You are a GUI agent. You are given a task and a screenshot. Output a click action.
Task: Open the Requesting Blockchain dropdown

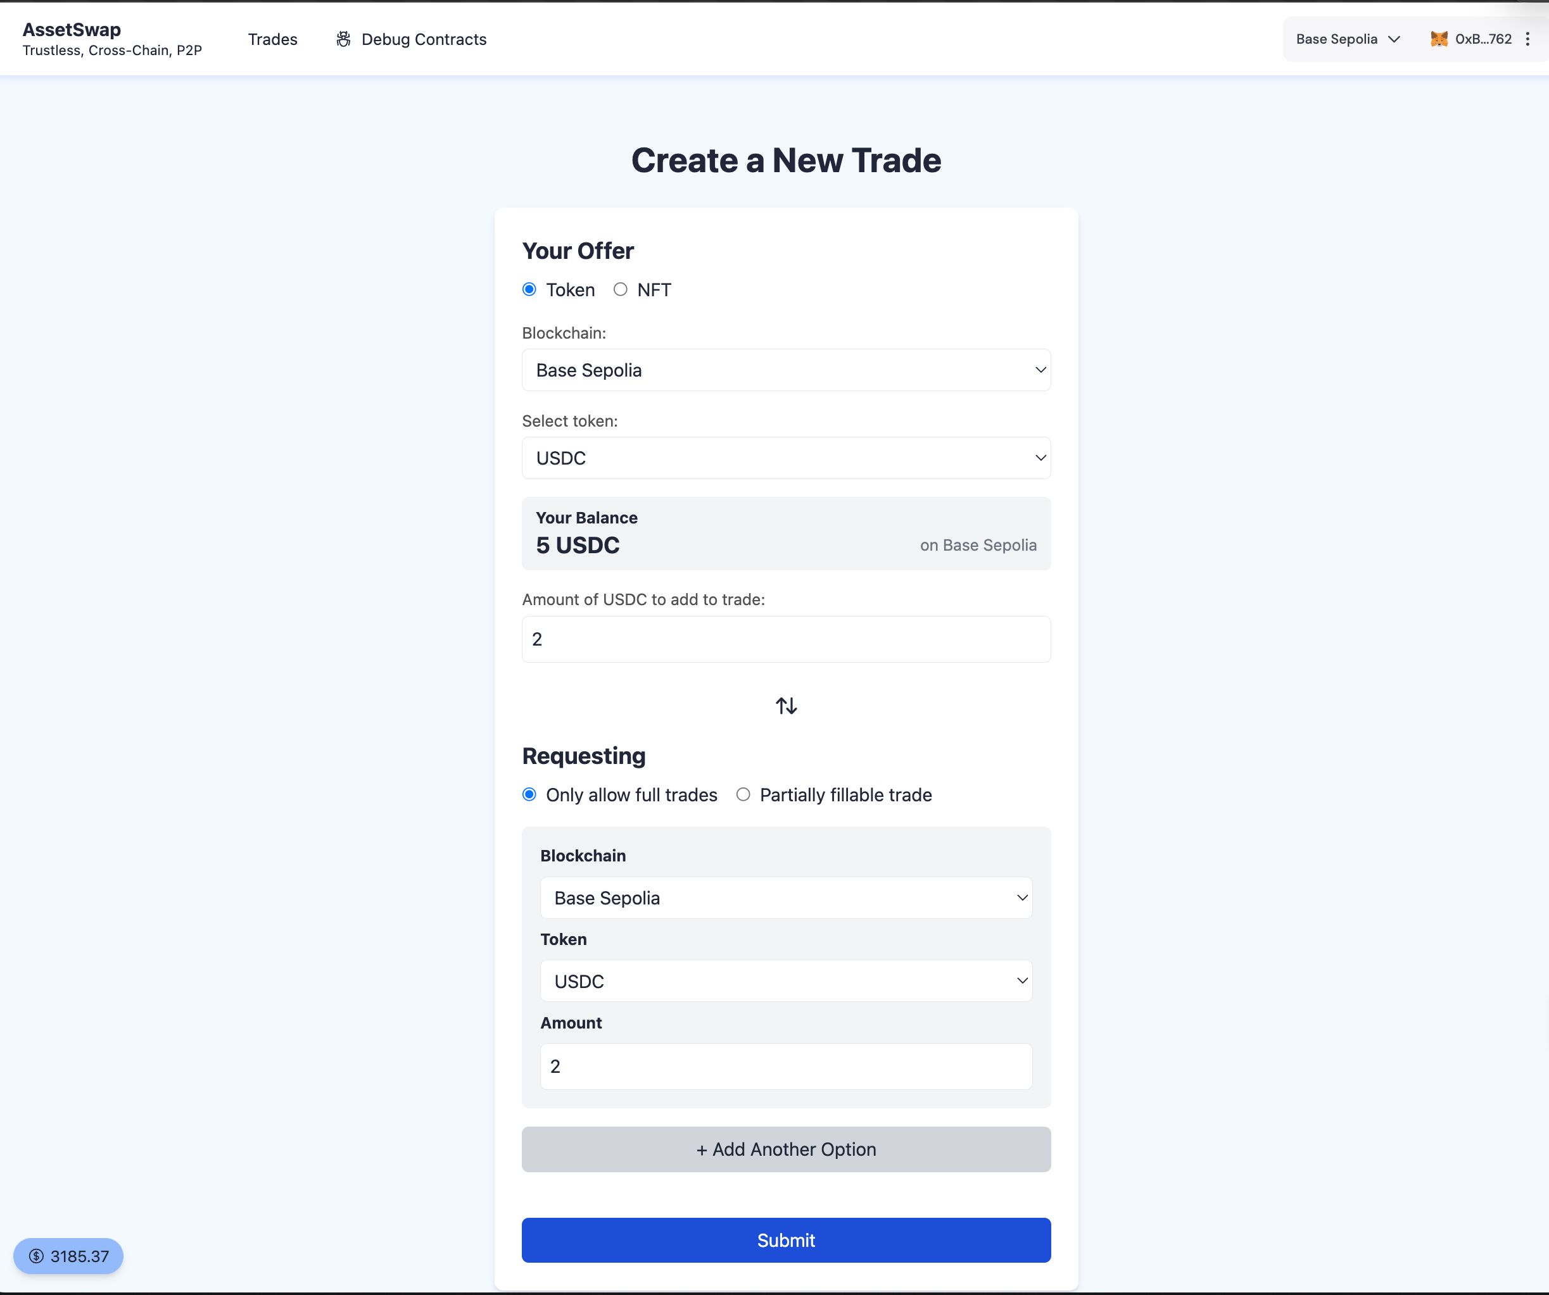click(787, 898)
